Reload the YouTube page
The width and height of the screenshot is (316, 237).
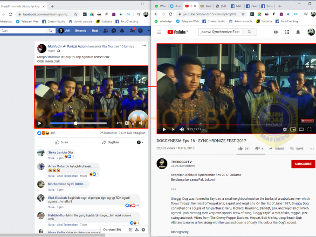(x=171, y=14)
